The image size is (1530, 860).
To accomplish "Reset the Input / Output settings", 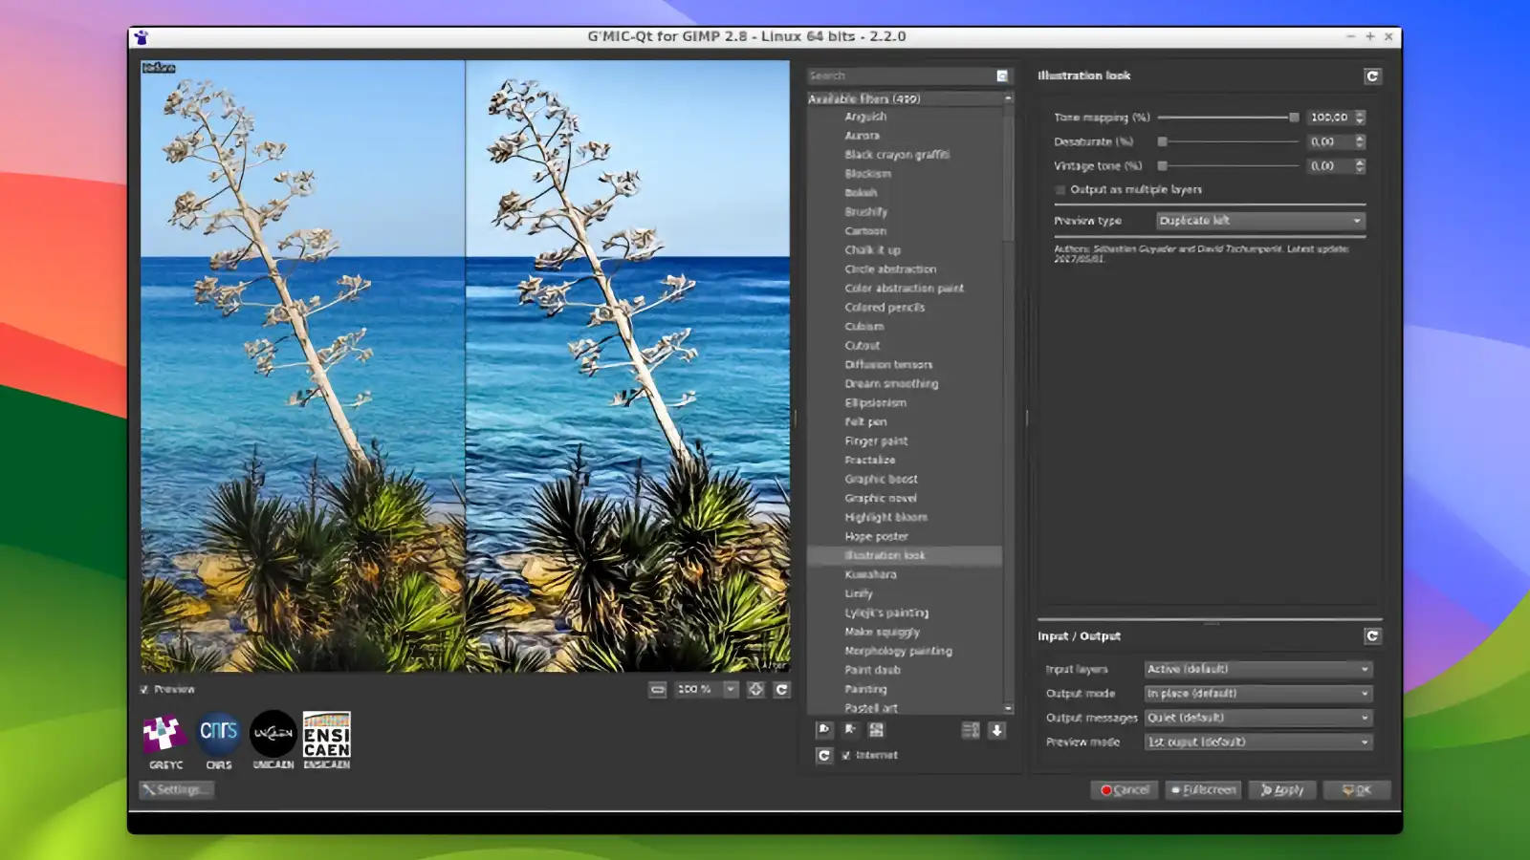I will coord(1375,635).
